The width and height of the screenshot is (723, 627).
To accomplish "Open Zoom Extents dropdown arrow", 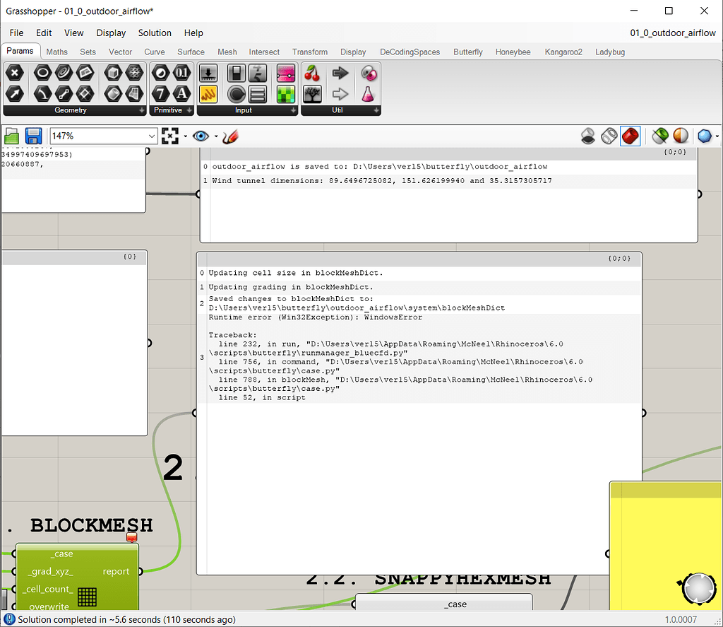I will [x=186, y=136].
